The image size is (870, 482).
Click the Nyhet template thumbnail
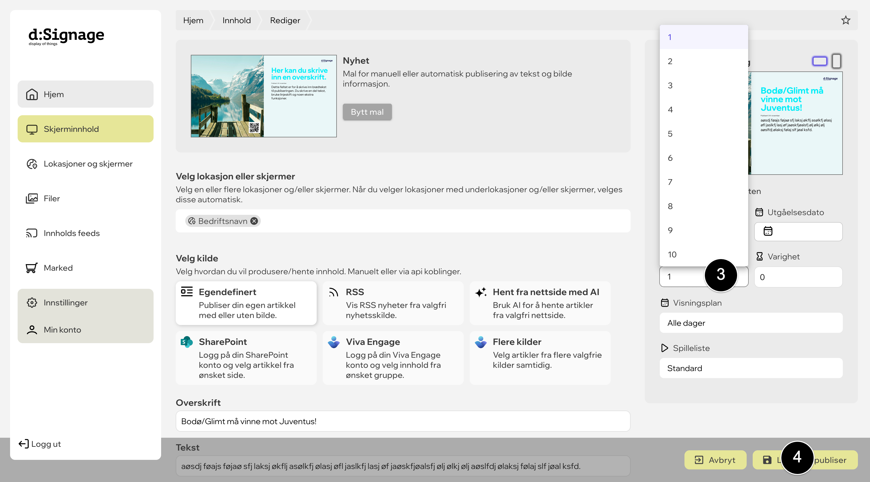[x=264, y=96]
